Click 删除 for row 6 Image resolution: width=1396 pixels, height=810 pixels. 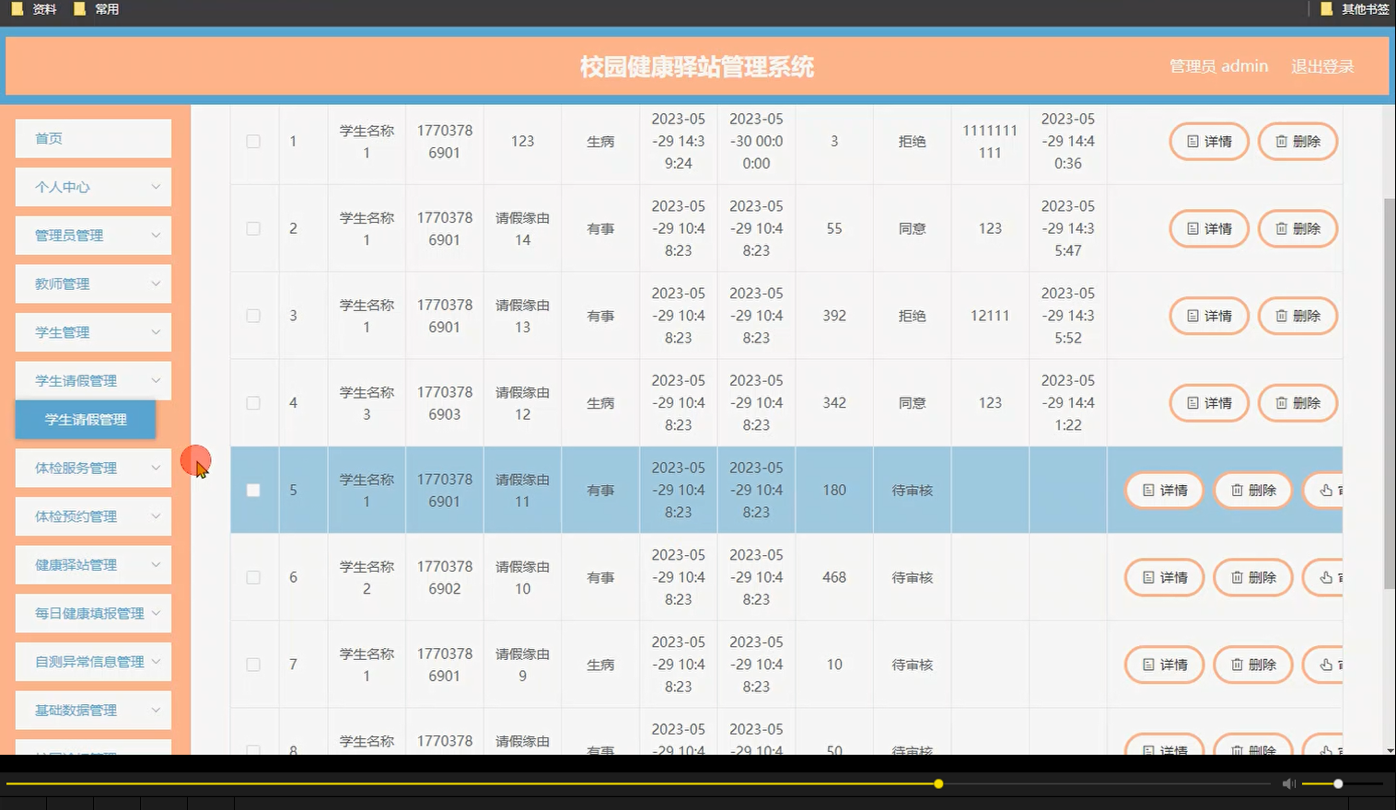point(1253,577)
